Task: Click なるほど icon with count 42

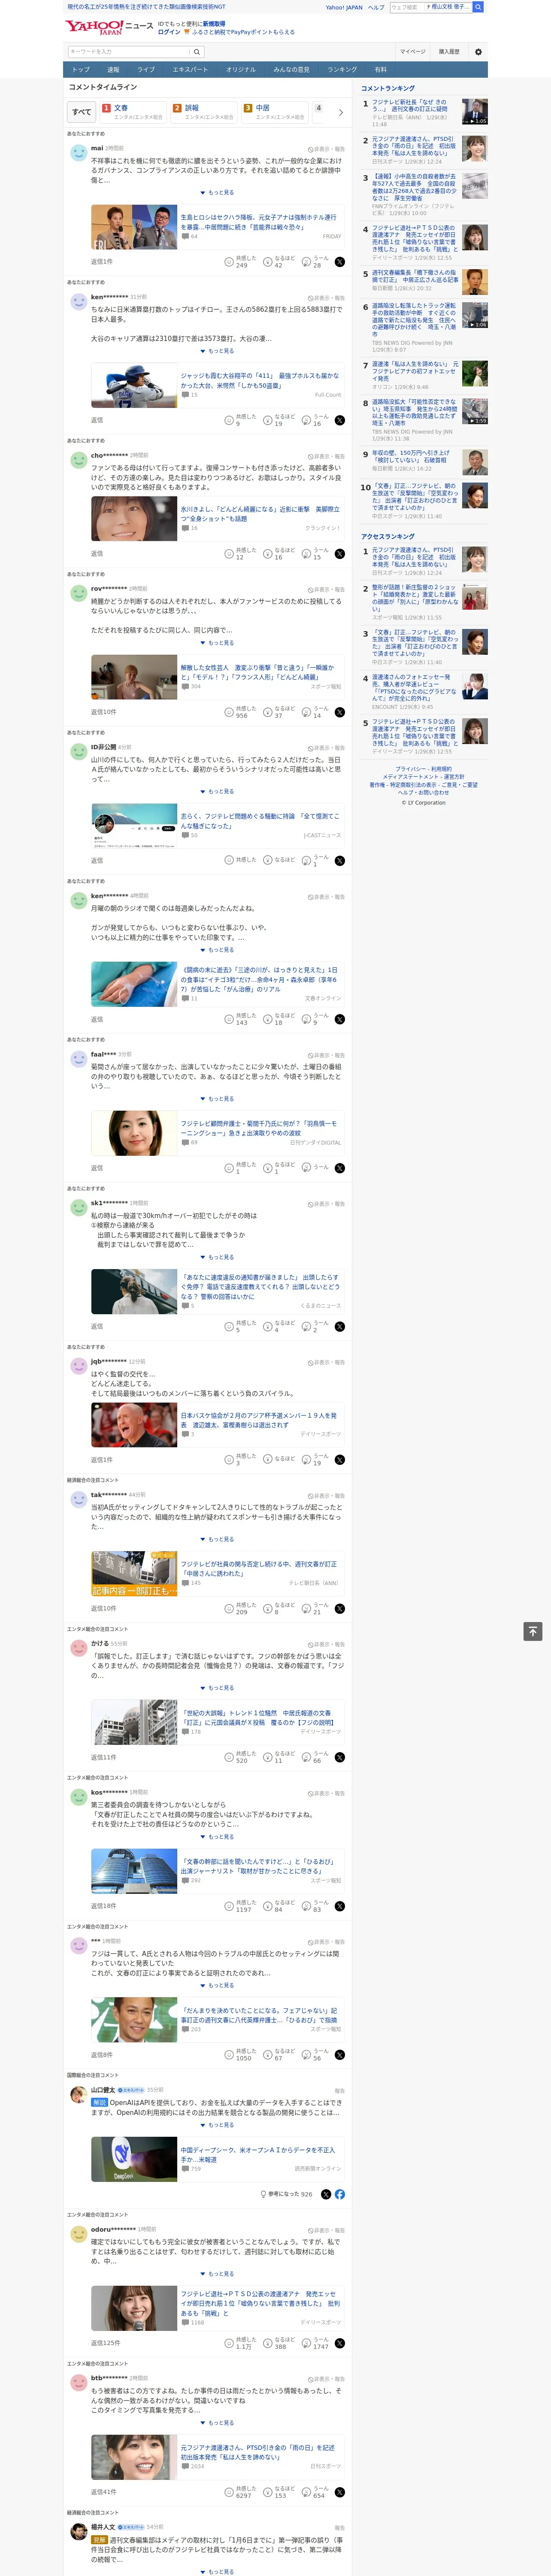Action: click(x=268, y=262)
